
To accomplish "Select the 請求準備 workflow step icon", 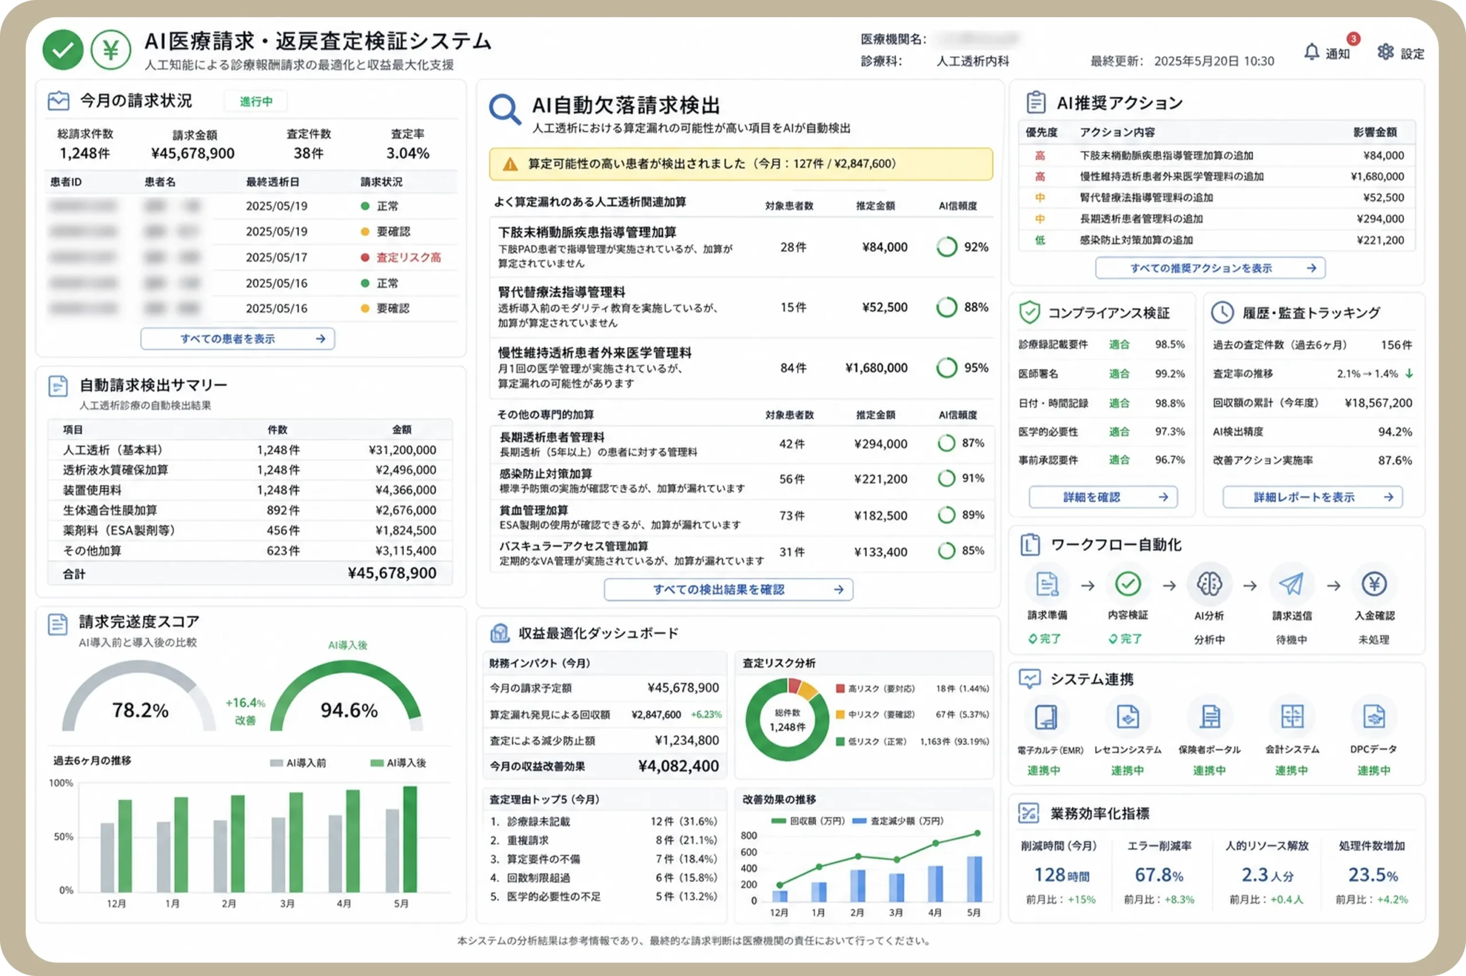I will click(x=1047, y=584).
